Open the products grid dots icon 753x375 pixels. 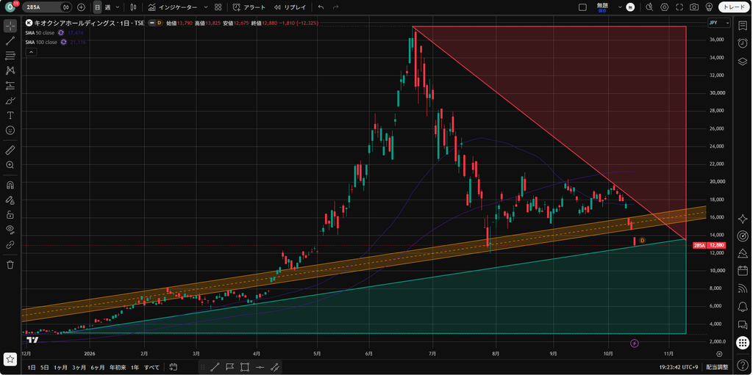[743, 343]
